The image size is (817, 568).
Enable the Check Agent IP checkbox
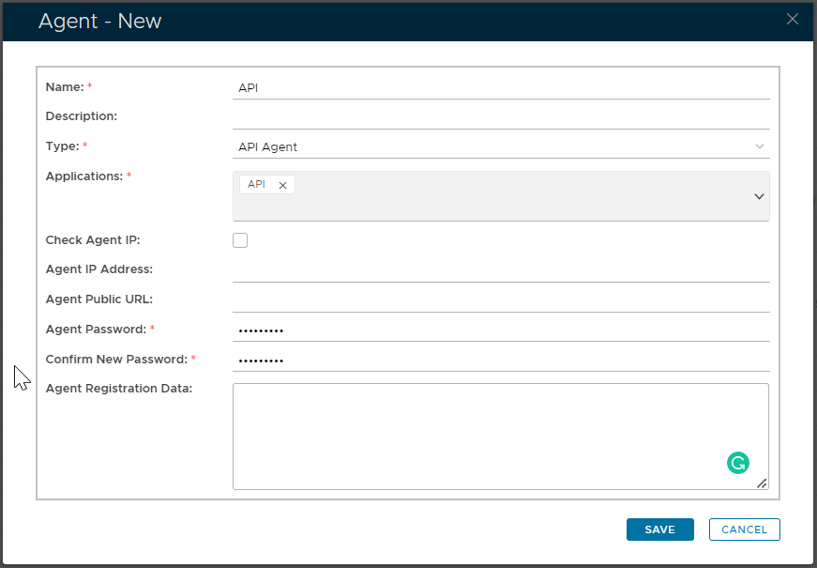(x=240, y=240)
